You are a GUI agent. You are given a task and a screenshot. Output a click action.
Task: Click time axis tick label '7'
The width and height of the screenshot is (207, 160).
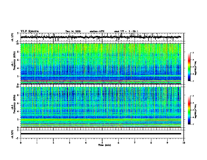pyautogui.click(x=135, y=143)
